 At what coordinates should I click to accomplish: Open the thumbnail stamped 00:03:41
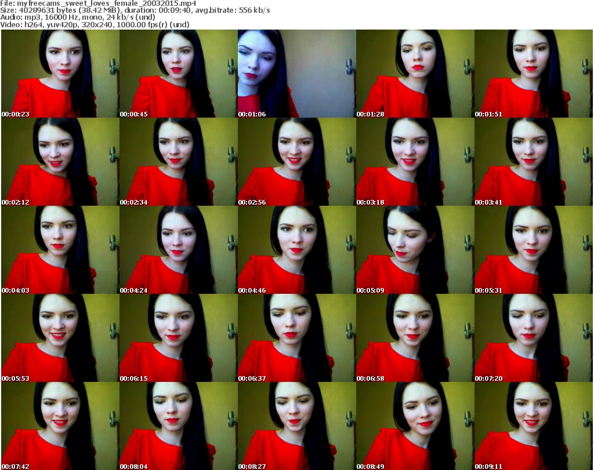(x=534, y=162)
